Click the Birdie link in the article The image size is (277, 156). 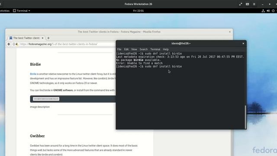tap(33, 74)
